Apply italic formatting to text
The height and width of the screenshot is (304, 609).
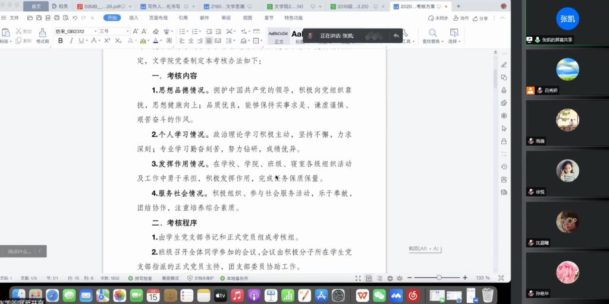click(x=71, y=41)
